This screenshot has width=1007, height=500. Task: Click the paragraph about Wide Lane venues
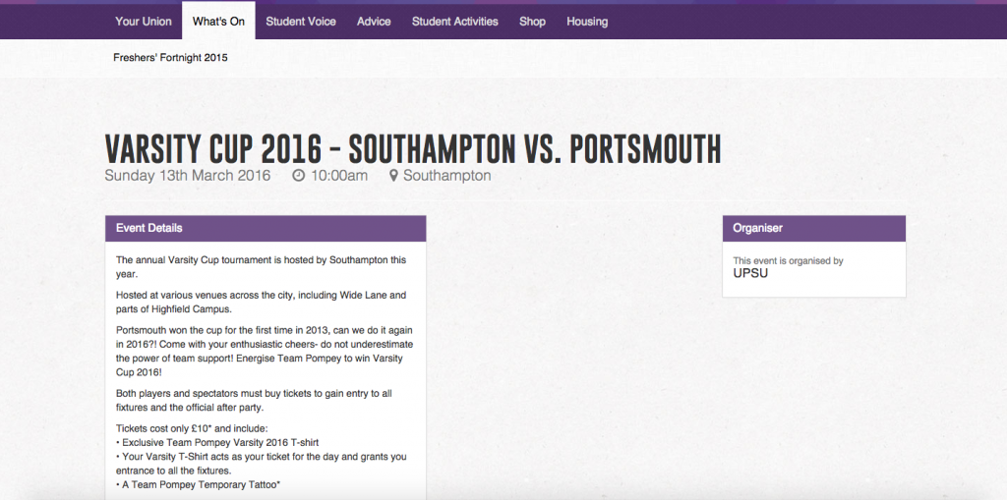coord(261,302)
